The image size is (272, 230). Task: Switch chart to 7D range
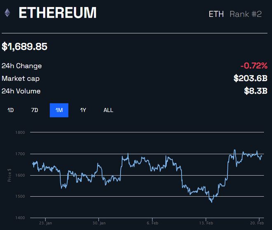pyautogui.click(x=35, y=110)
